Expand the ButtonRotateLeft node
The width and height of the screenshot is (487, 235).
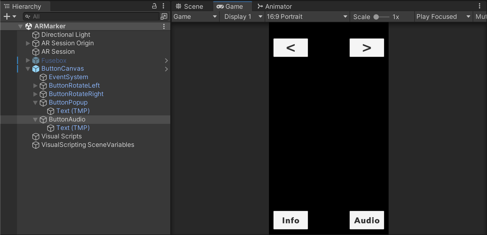point(35,85)
